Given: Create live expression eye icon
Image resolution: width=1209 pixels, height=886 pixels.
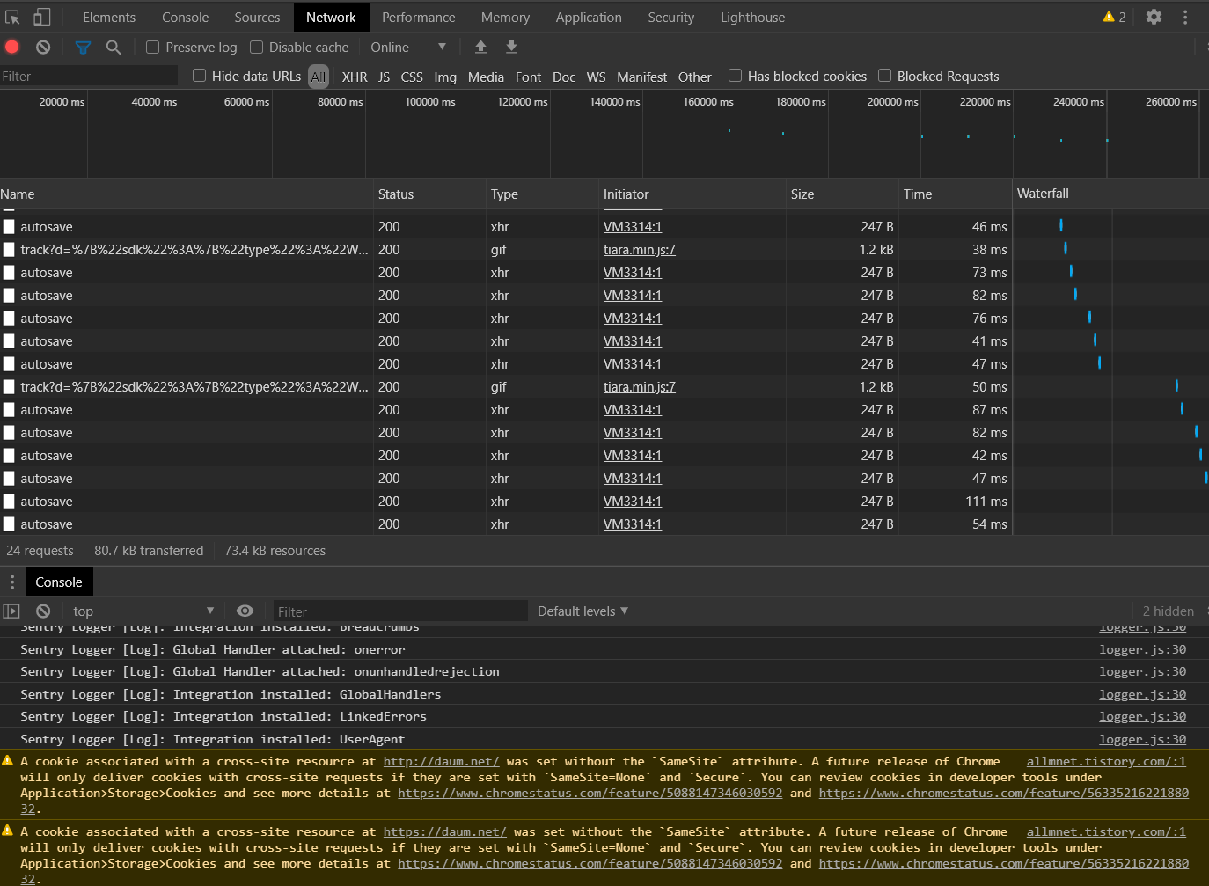Looking at the screenshot, I should coord(245,611).
